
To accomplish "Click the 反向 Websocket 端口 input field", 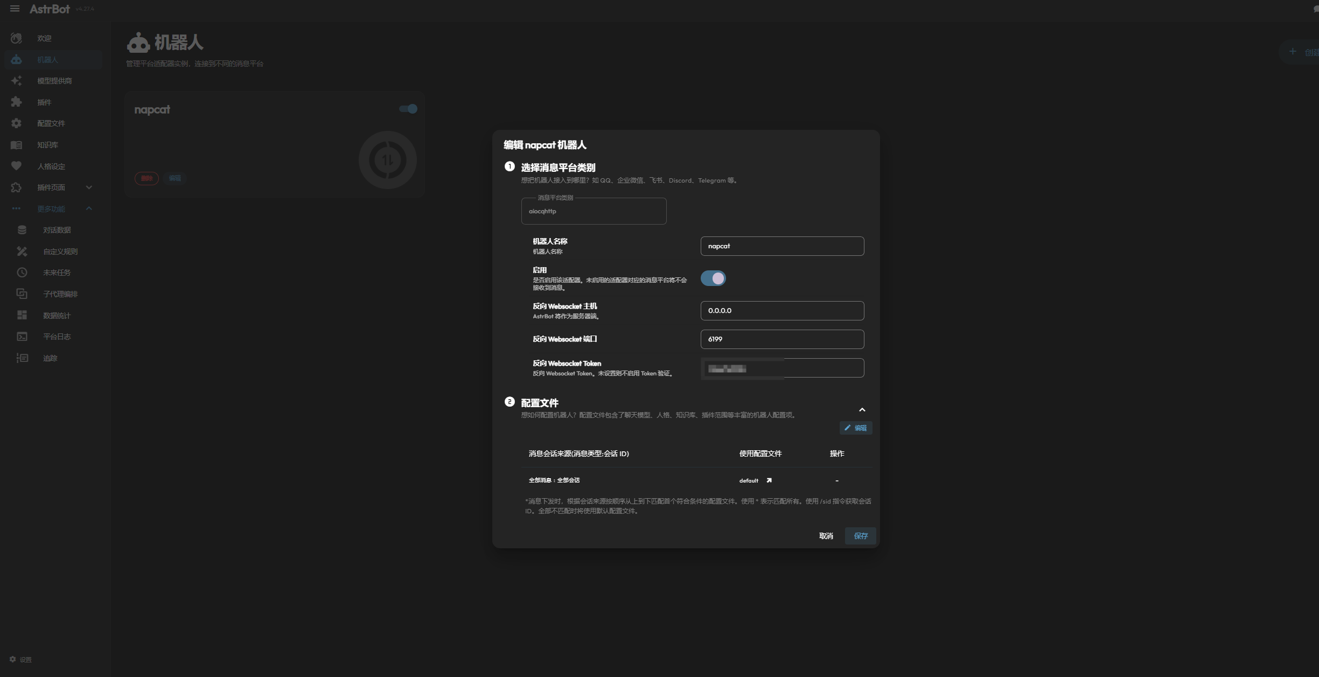I will click(782, 339).
